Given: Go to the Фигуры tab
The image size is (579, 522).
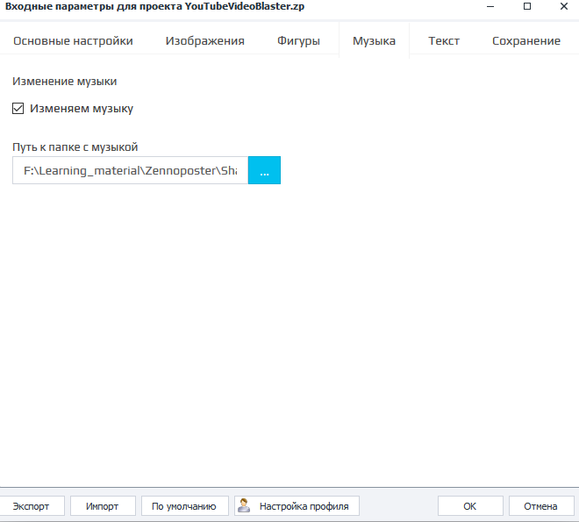Looking at the screenshot, I should pyautogui.click(x=298, y=40).
